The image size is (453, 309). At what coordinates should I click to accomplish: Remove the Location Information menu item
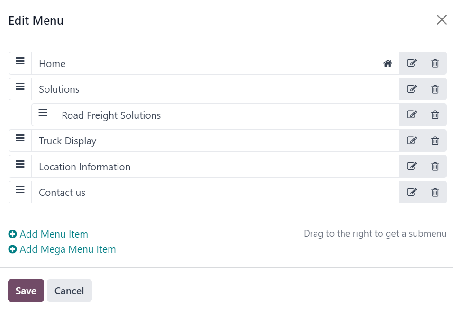pos(435,166)
